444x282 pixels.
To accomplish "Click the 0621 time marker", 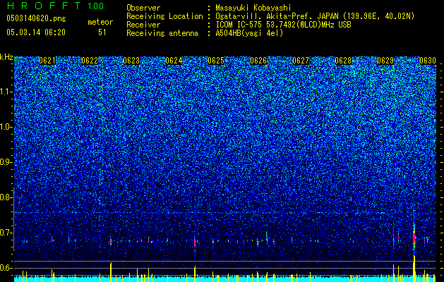I will [47, 61].
